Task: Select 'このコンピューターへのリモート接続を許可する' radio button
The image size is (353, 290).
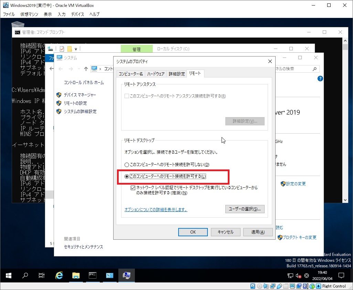Action: (x=127, y=176)
